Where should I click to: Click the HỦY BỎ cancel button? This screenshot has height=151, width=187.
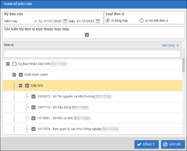pos(173,144)
